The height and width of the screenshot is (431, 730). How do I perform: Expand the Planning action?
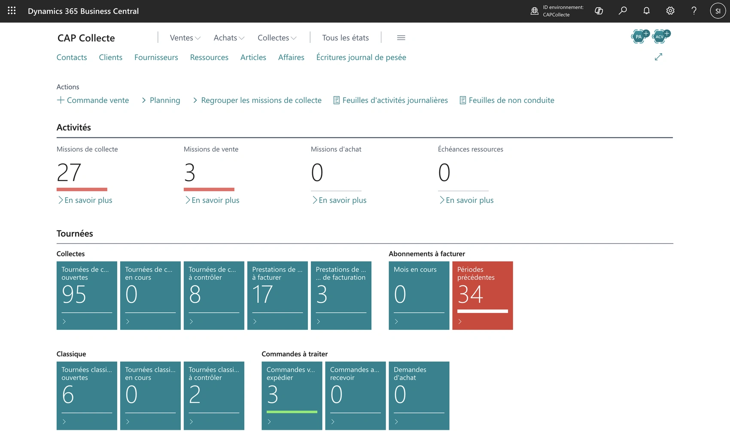(161, 100)
